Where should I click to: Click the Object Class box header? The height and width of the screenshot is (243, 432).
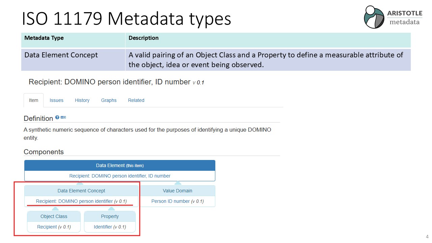54,216
